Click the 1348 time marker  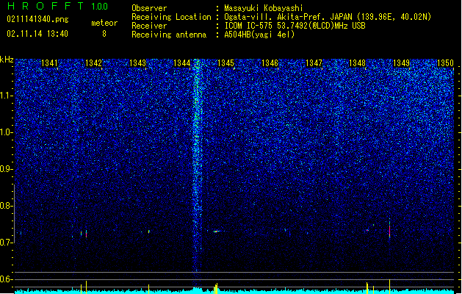point(357,63)
